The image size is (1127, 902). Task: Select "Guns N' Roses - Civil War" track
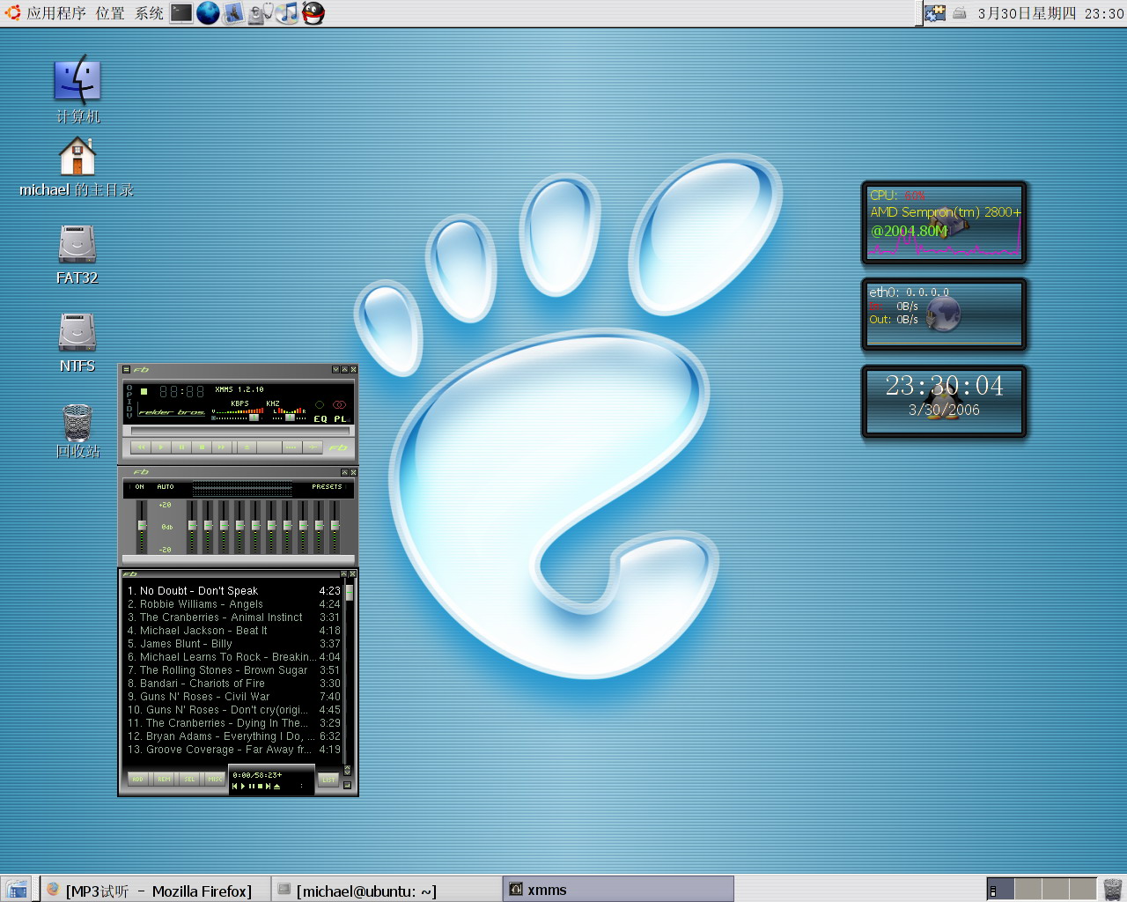tap(233, 697)
